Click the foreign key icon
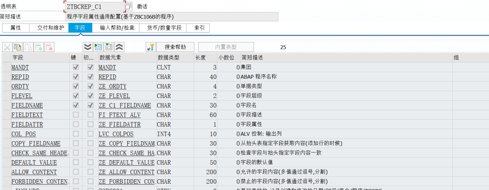This screenshot has width=489, height=190. click(151, 47)
